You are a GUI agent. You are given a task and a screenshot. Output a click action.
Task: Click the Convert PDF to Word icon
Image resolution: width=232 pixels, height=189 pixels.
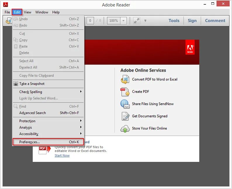(x=125, y=79)
